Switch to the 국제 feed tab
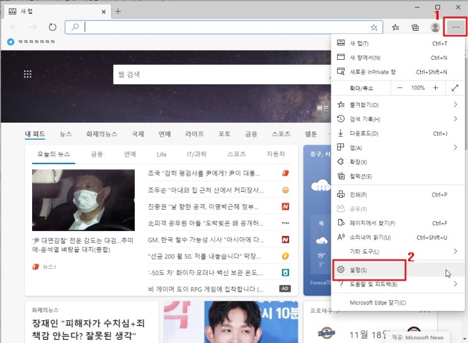This screenshot has width=468, height=343. (x=138, y=134)
